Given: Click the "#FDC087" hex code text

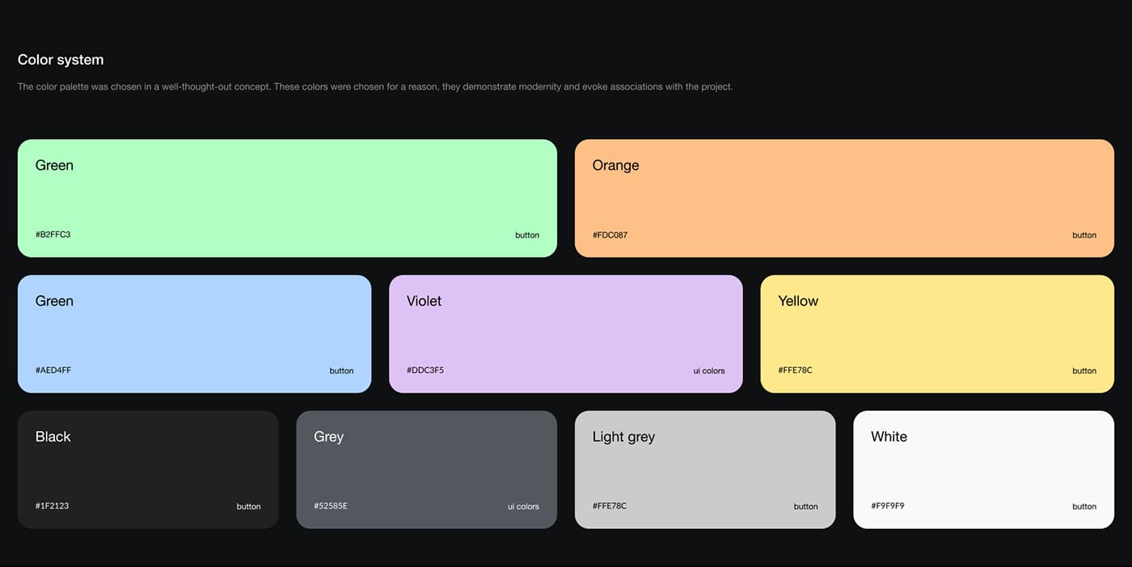Looking at the screenshot, I should [610, 235].
